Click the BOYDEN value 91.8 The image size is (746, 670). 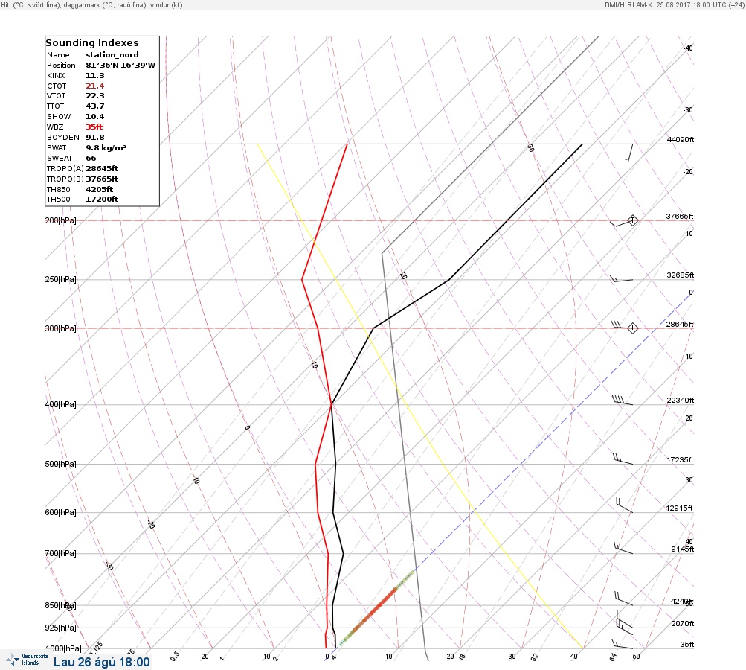tap(95, 137)
